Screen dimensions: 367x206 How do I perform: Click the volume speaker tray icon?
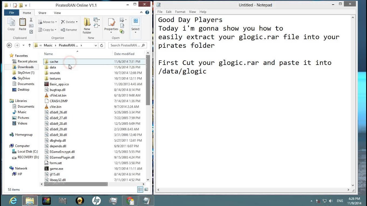click(x=331, y=201)
